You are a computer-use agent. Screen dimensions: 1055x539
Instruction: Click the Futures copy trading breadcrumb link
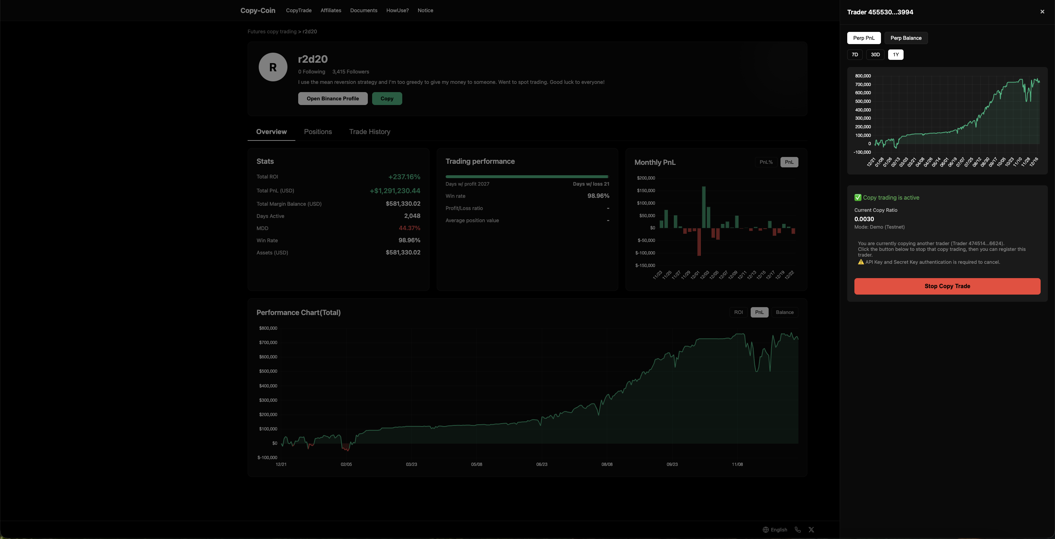click(272, 31)
